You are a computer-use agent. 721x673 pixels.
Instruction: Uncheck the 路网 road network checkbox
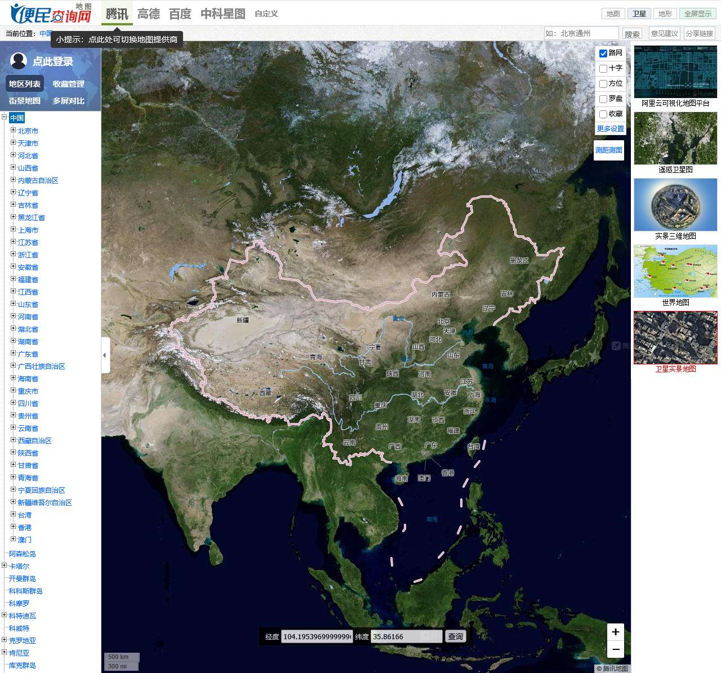(603, 54)
